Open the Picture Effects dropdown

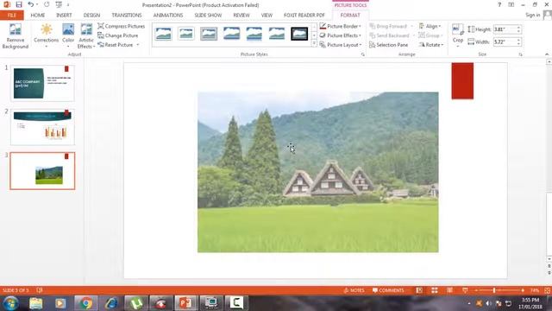341,35
